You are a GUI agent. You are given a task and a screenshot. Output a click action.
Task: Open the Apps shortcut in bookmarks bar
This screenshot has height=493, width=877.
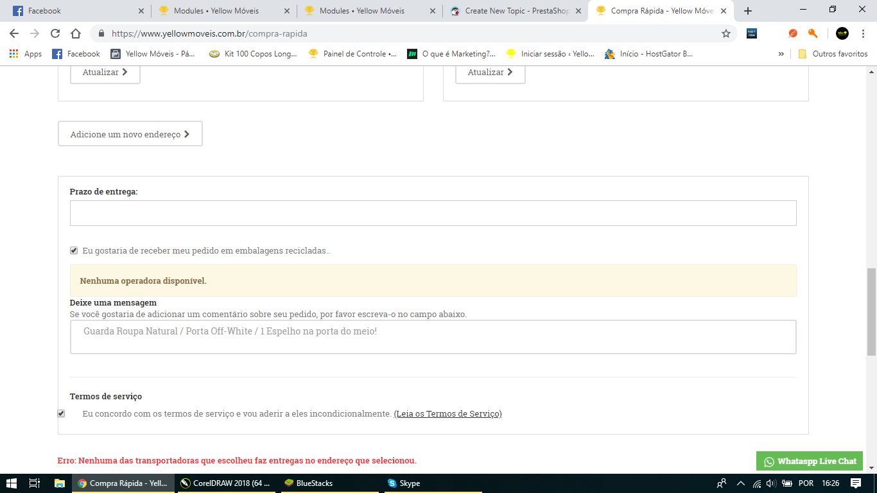[x=26, y=54]
